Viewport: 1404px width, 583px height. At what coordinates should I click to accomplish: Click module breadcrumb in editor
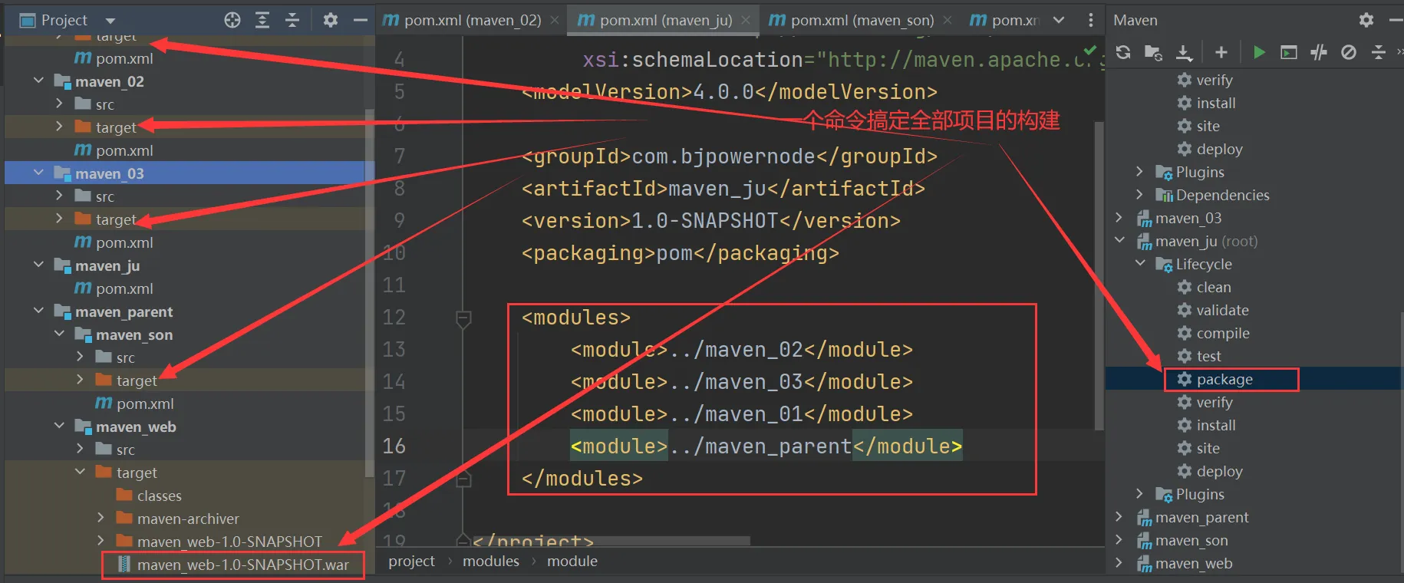pyautogui.click(x=572, y=561)
